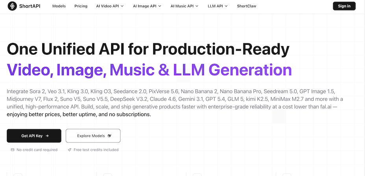The image size is (365, 176).
Task: Click the credit card icon
Action: pos(13,150)
